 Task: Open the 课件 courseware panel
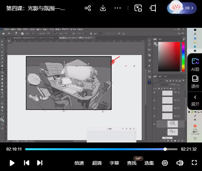(x=195, y=82)
